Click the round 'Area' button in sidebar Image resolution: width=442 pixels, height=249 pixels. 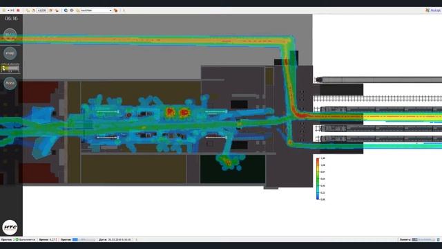click(10, 83)
